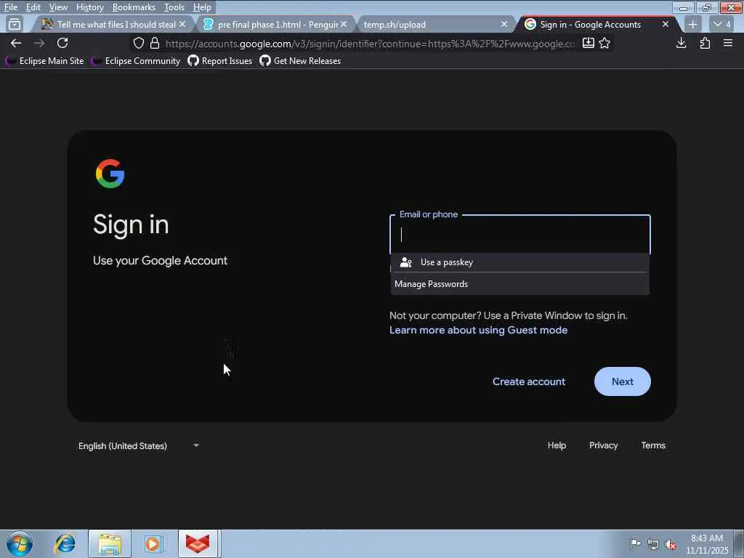Open the shield tracking protection icon
The height and width of the screenshot is (558, 744).
139,43
